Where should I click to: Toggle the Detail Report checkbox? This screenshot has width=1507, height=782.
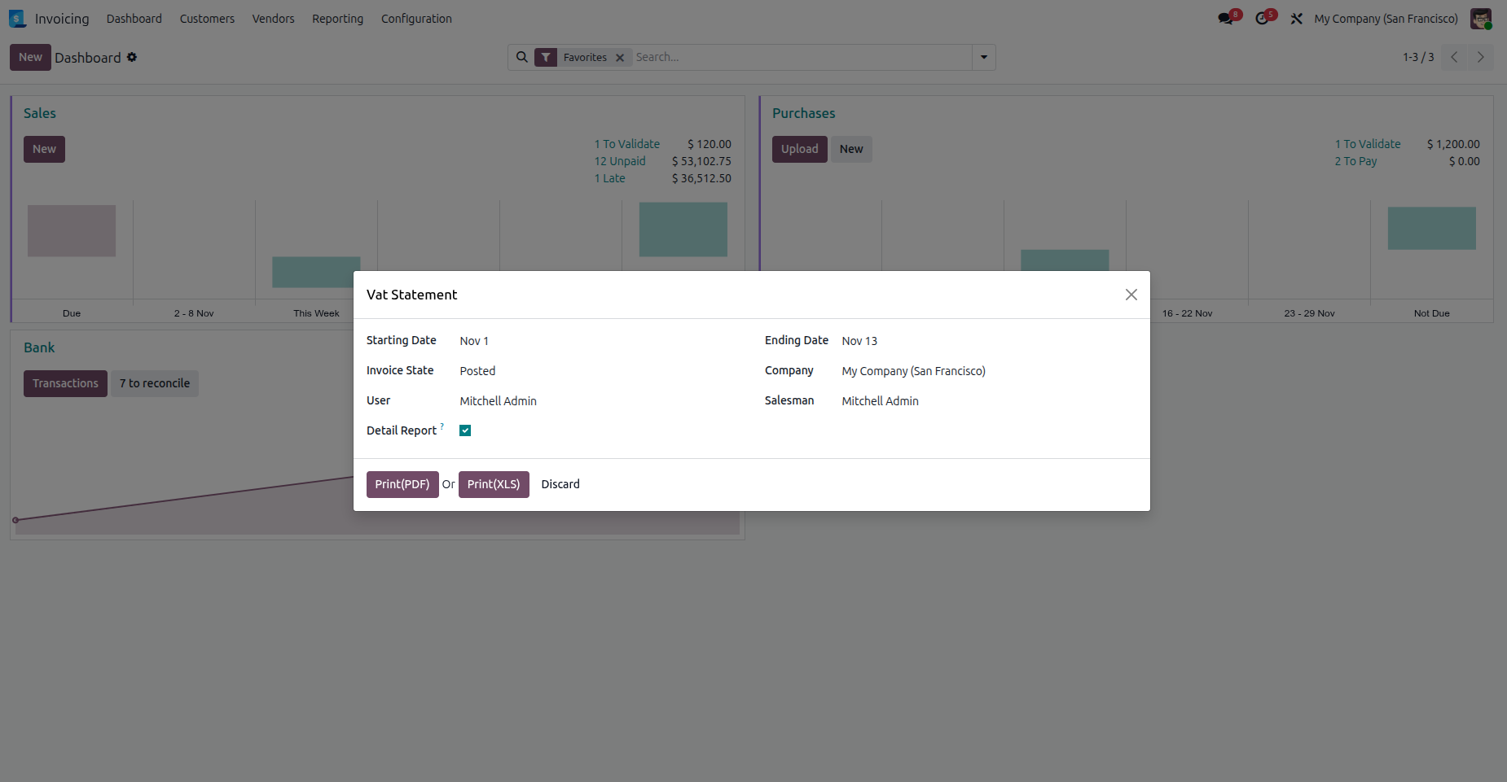pos(465,430)
